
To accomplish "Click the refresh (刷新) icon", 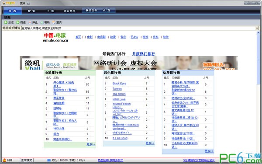I will (42, 22).
